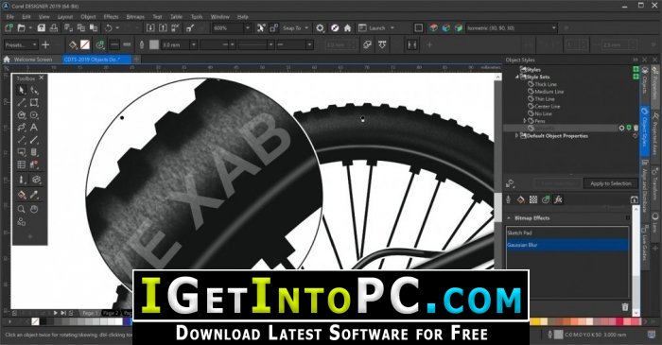Select the Zoom magnifier tool

pos(22,209)
